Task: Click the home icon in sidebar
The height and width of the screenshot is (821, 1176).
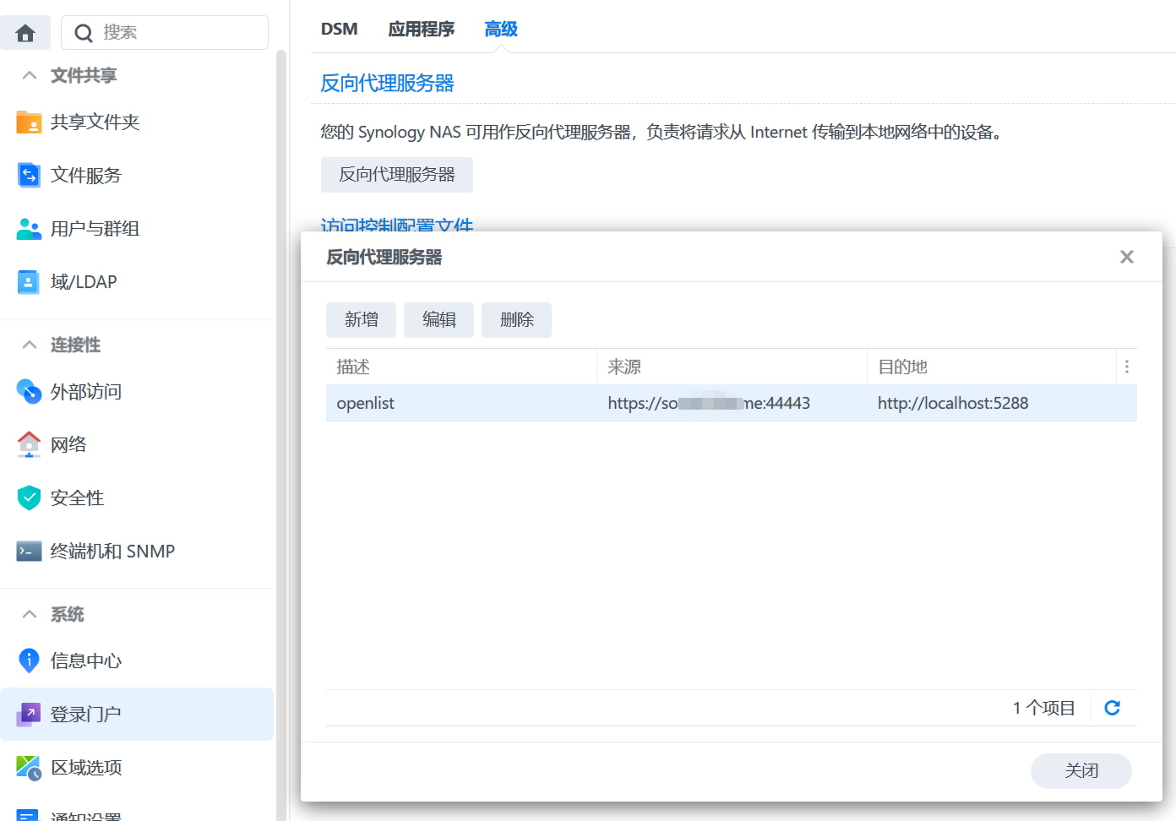Action: click(x=25, y=33)
